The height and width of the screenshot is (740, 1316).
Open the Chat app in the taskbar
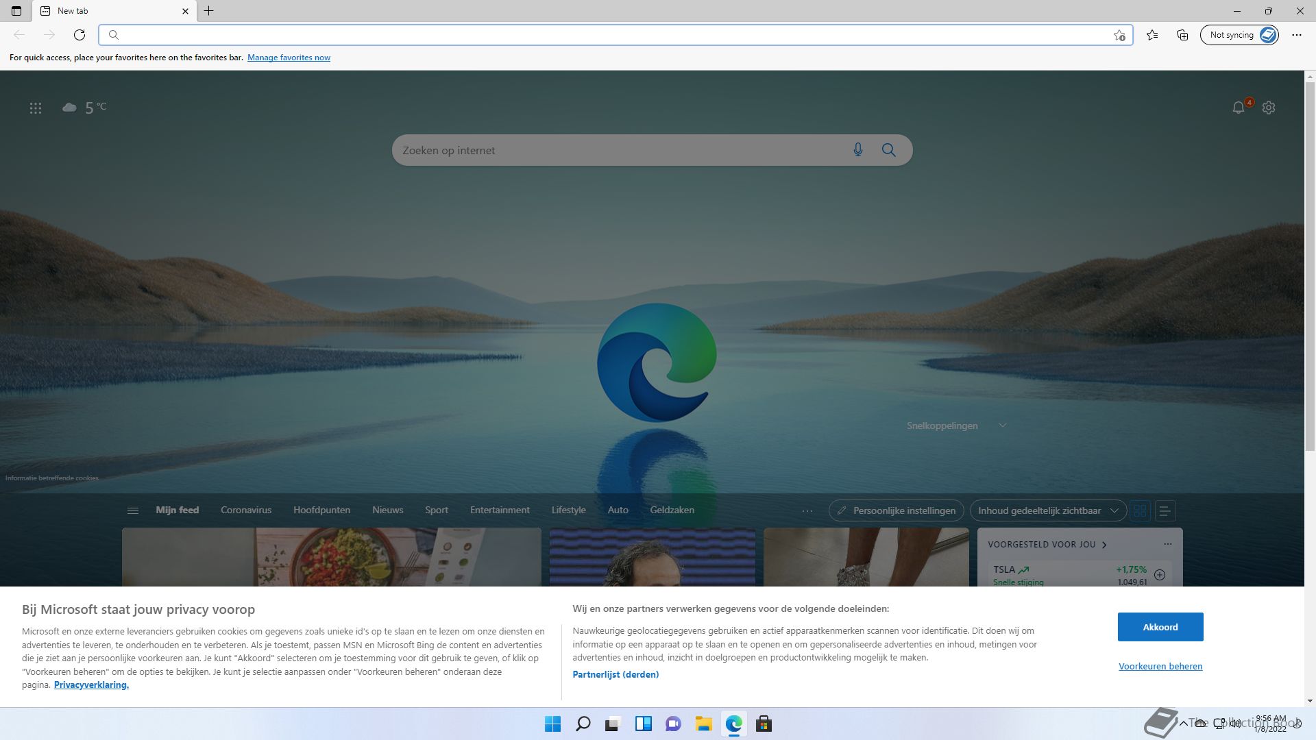coord(673,724)
